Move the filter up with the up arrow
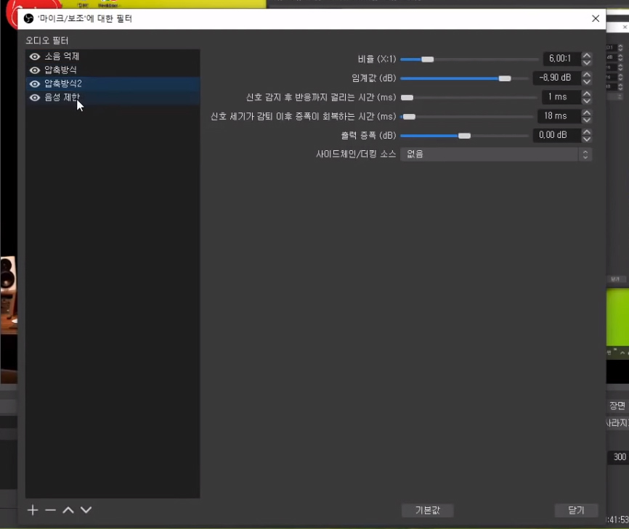 (x=68, y=510)
